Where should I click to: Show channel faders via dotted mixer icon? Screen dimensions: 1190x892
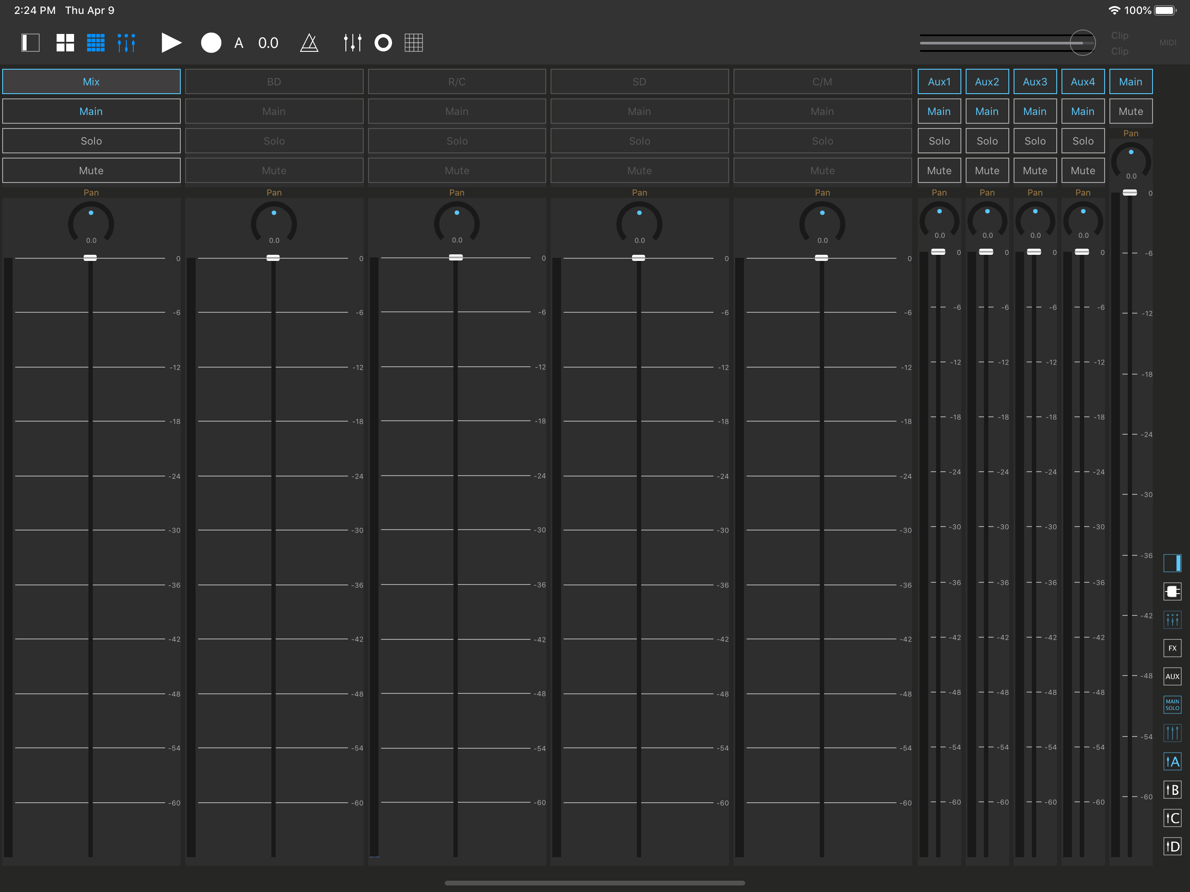click(1172, 620)
